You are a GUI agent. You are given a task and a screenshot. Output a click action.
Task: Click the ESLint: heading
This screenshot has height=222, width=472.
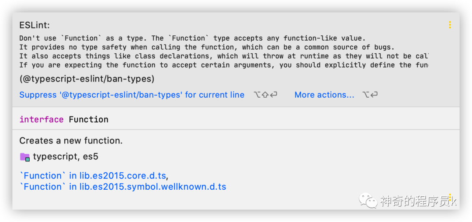pyautogui.click(x=35, y=25)
